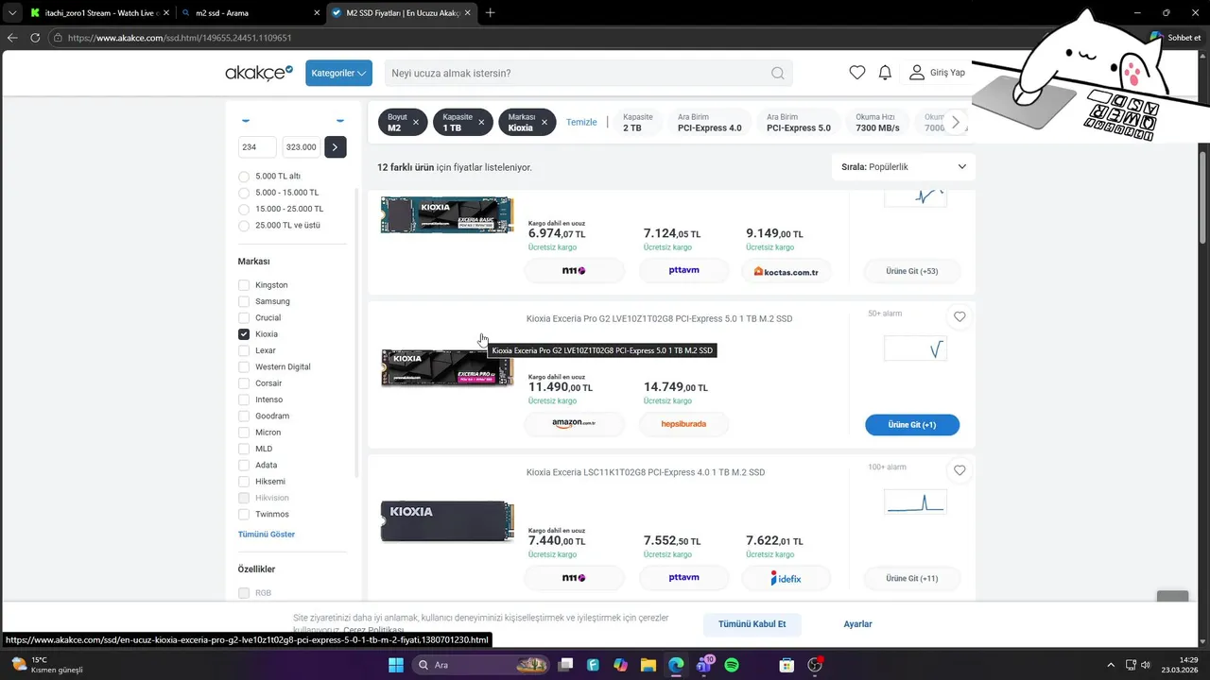Open the tab list chevron in browser
The height and width of the screenshot is (680, 1210).
(x=12, y=13)
